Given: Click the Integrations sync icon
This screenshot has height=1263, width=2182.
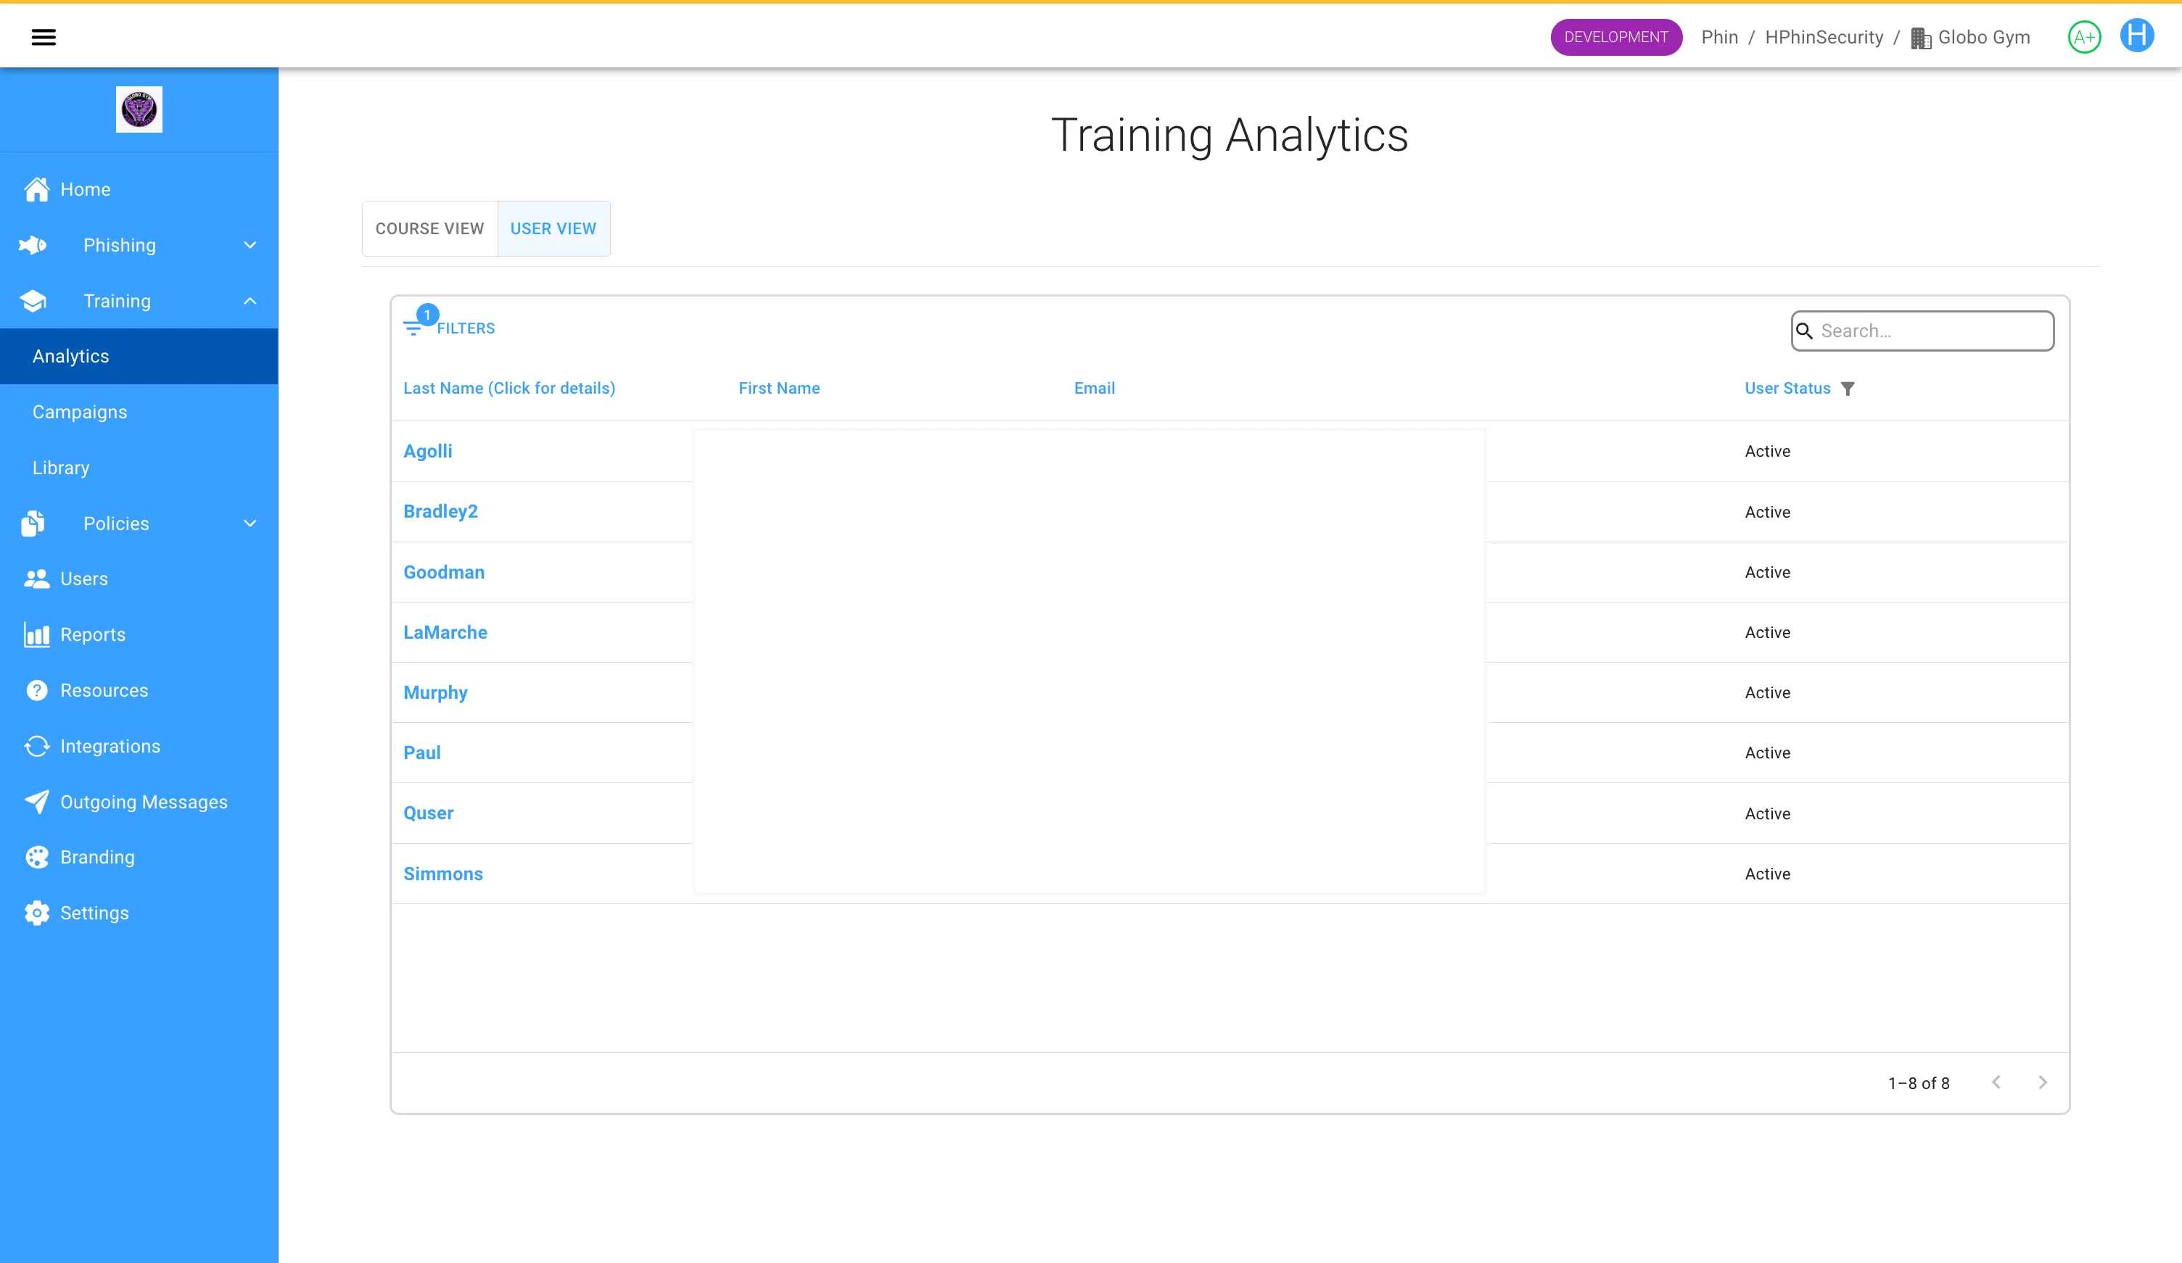Looking at the screenshot, I should click(x=36, y=746).
